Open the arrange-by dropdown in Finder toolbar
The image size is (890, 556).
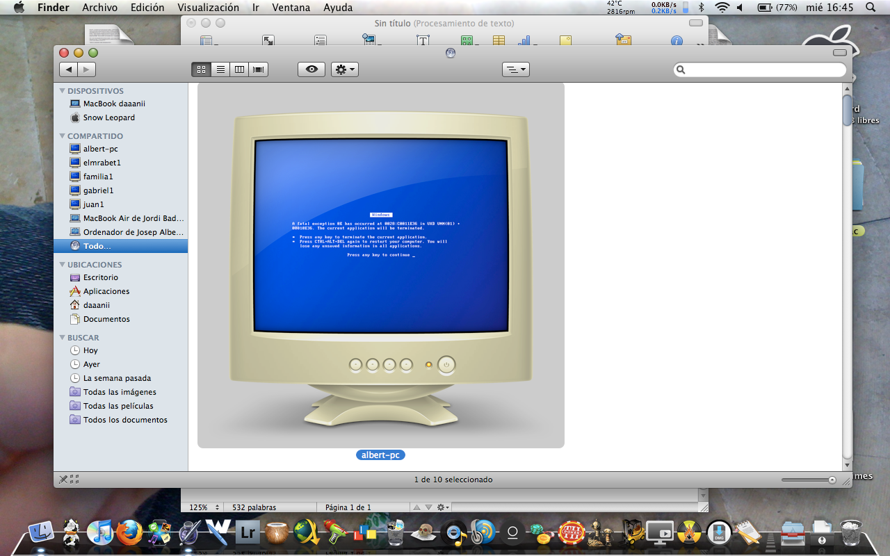516,69
